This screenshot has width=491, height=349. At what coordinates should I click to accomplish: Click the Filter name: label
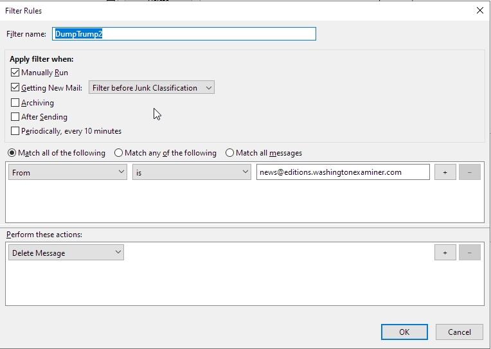(26, 34)
